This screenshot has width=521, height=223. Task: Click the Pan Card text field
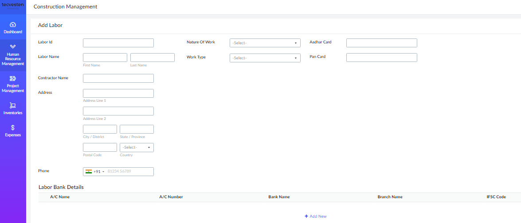(x=381, y=58)
